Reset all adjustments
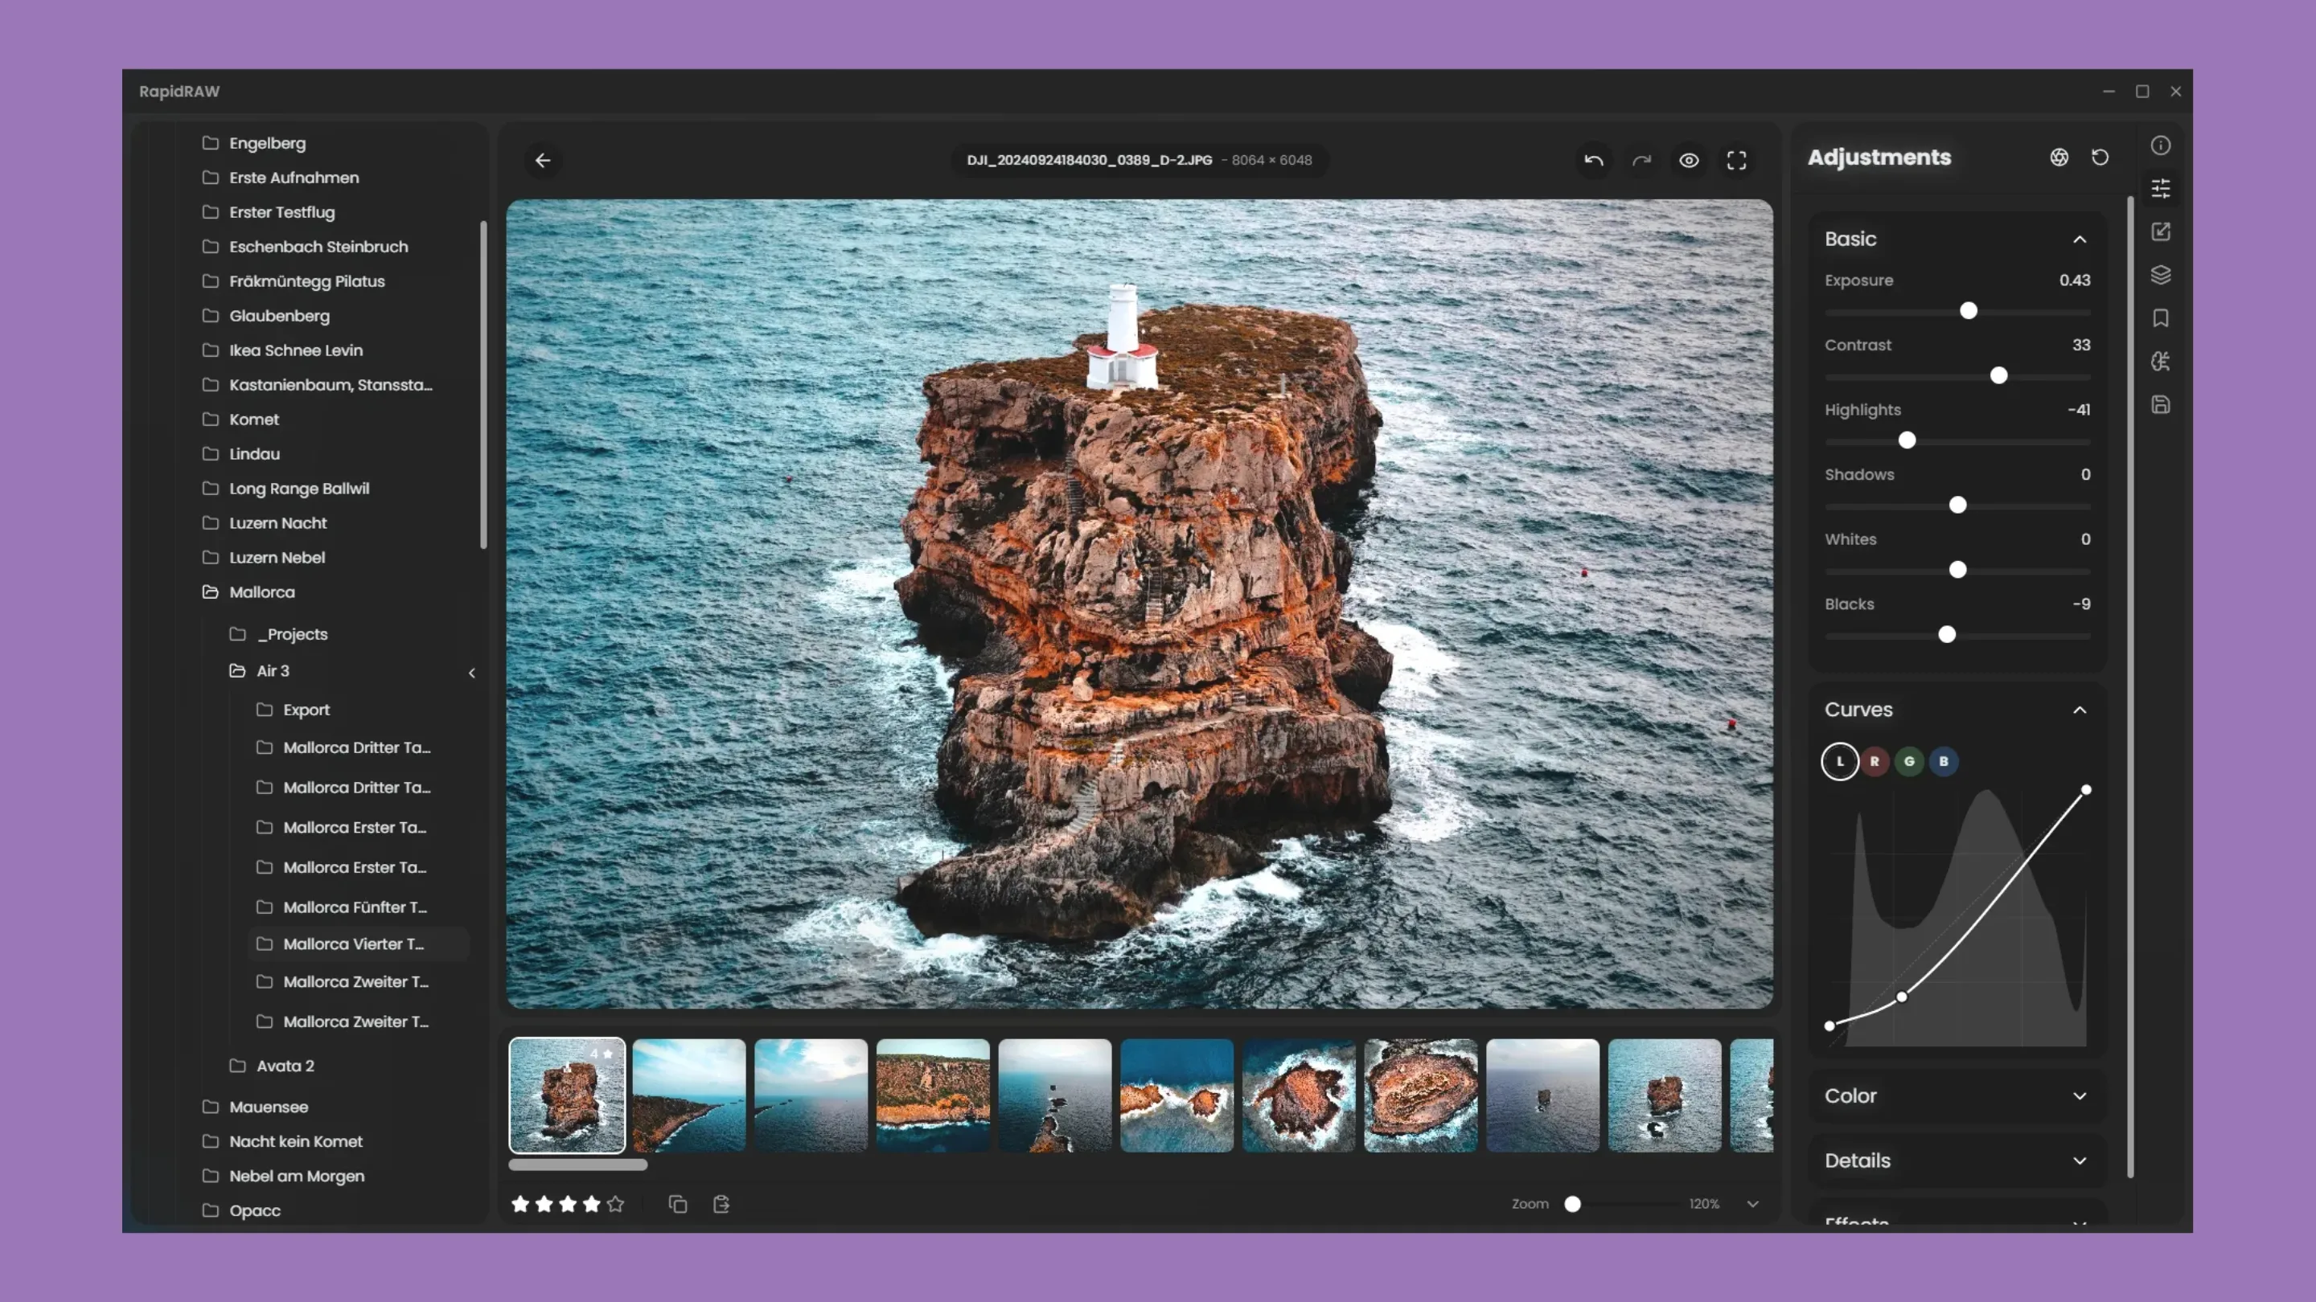Image resolution: width=2316 pixels, height=1302 pixels. coord(2100,158)
